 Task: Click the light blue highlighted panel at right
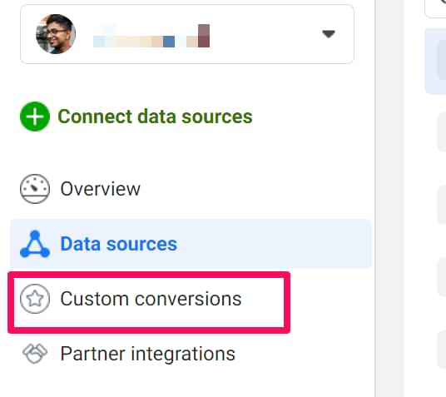tap(435, 62)
